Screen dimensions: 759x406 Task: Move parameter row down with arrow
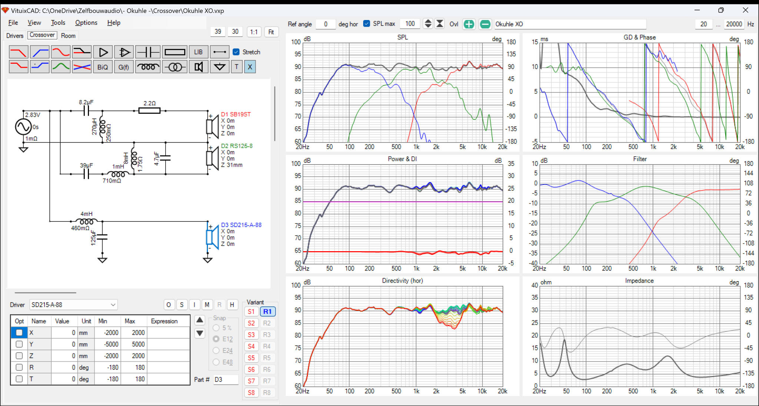click(199, 333)
